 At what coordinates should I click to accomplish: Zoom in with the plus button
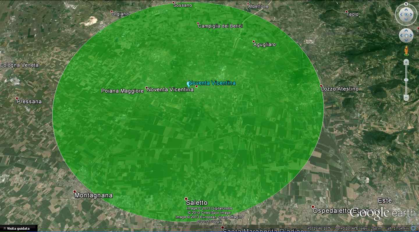pos(406,62)
